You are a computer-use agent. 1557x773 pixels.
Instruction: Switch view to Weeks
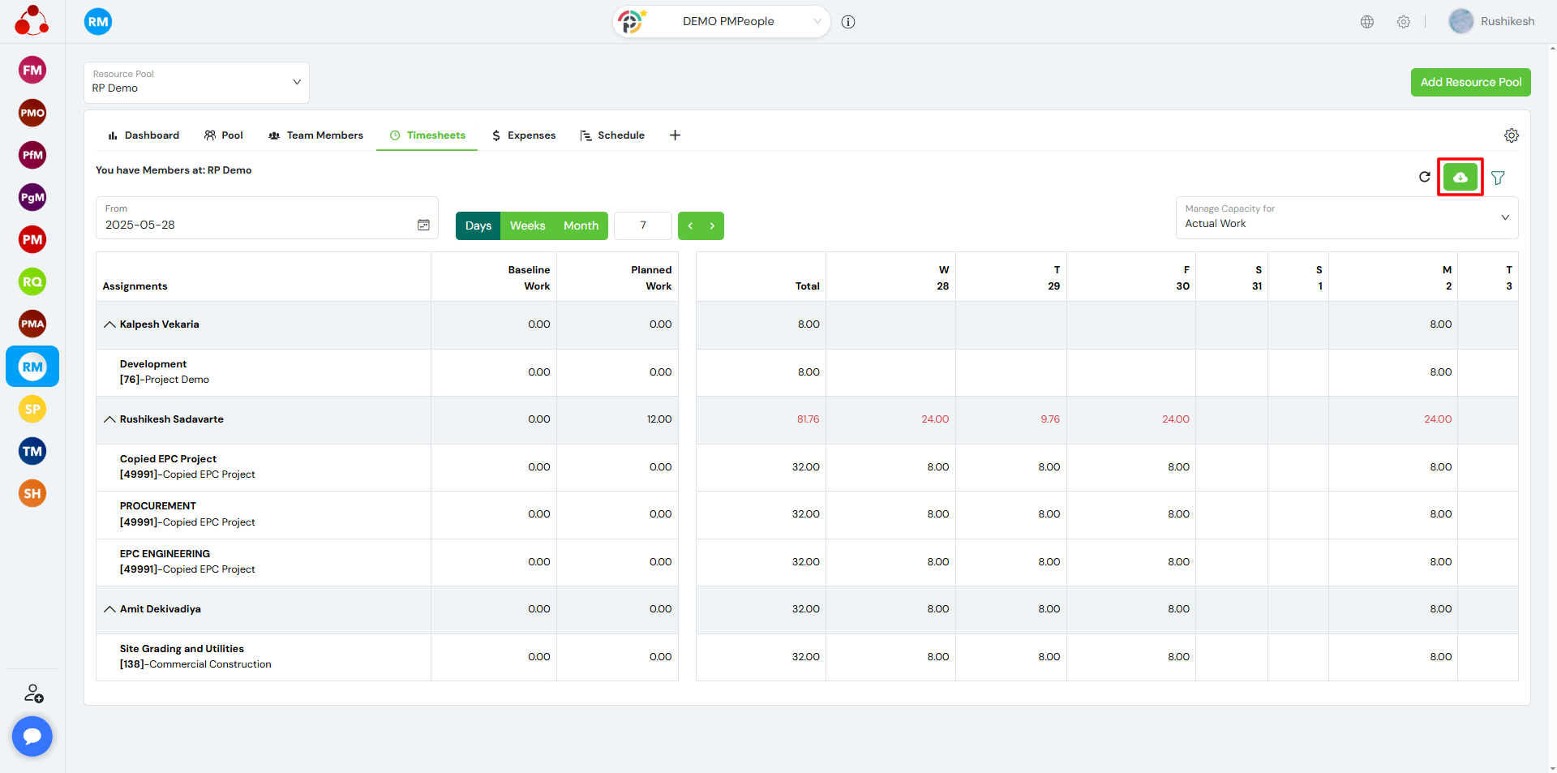[x=527, y=225]
